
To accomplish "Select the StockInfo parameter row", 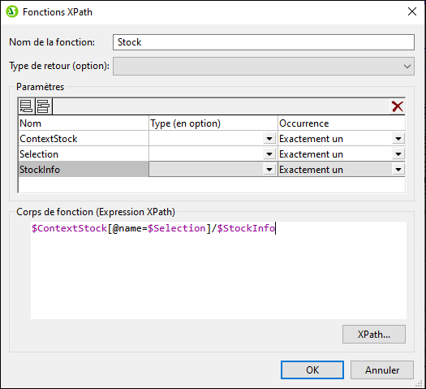I will 212,170.
